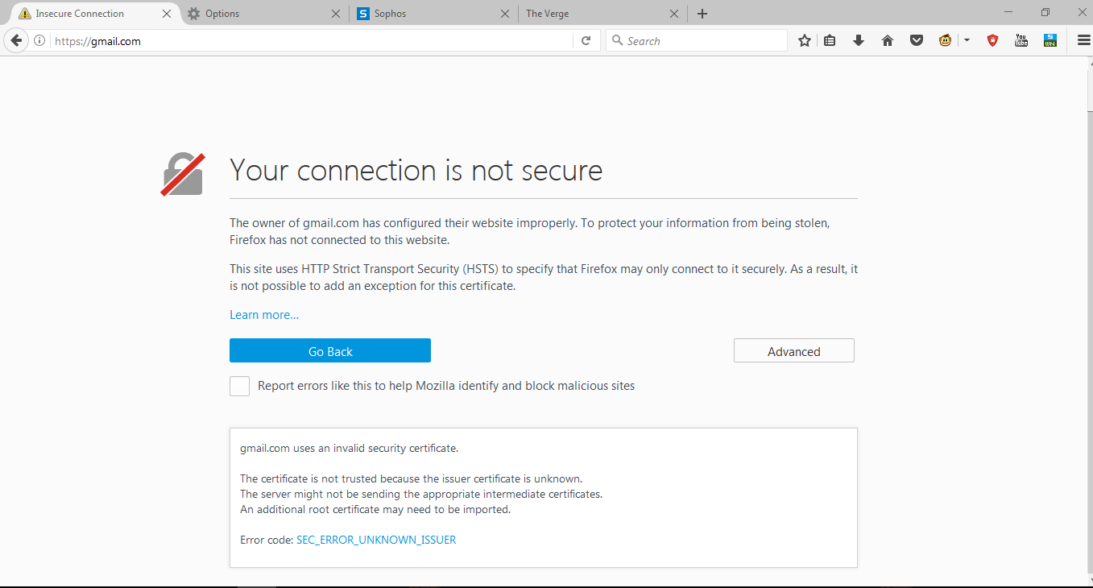Show your bookmarks list icon

(x=830, y=41)
